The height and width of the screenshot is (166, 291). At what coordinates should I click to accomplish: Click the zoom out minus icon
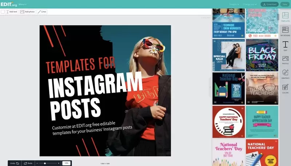[37, 163]
